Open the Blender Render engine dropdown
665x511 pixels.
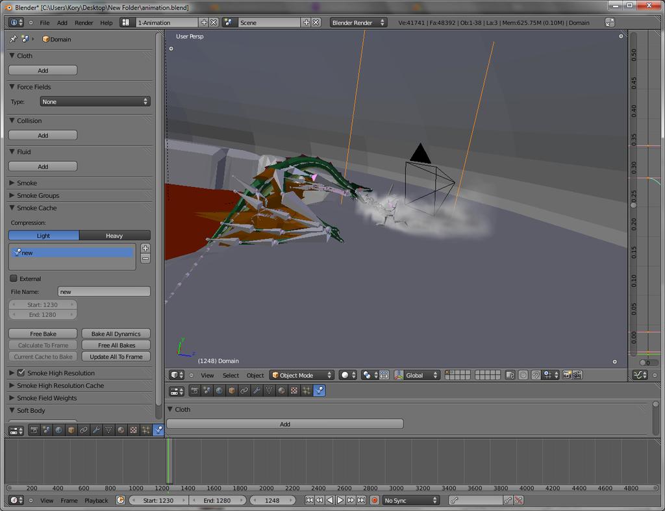click(358, 23)
